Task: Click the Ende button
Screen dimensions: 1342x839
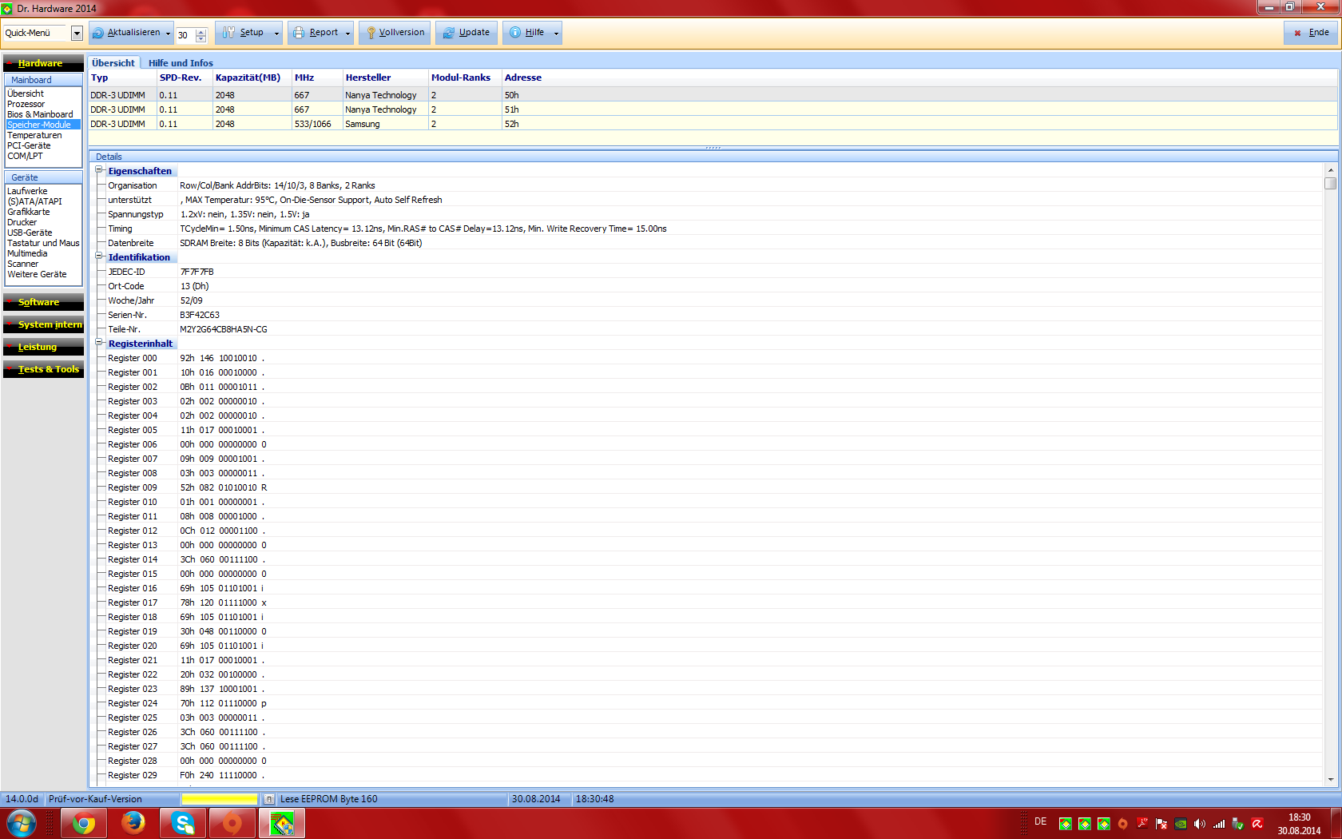Action: (x=1311, y=33)
